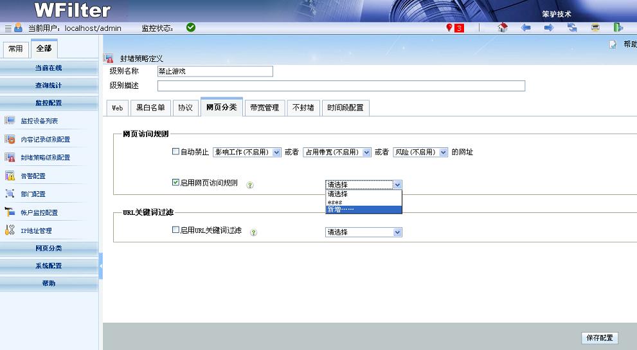Viewport: 637px width, 350px height.
Task: Enable the 自动禁止 checkbox
Action: click(175, 152)
